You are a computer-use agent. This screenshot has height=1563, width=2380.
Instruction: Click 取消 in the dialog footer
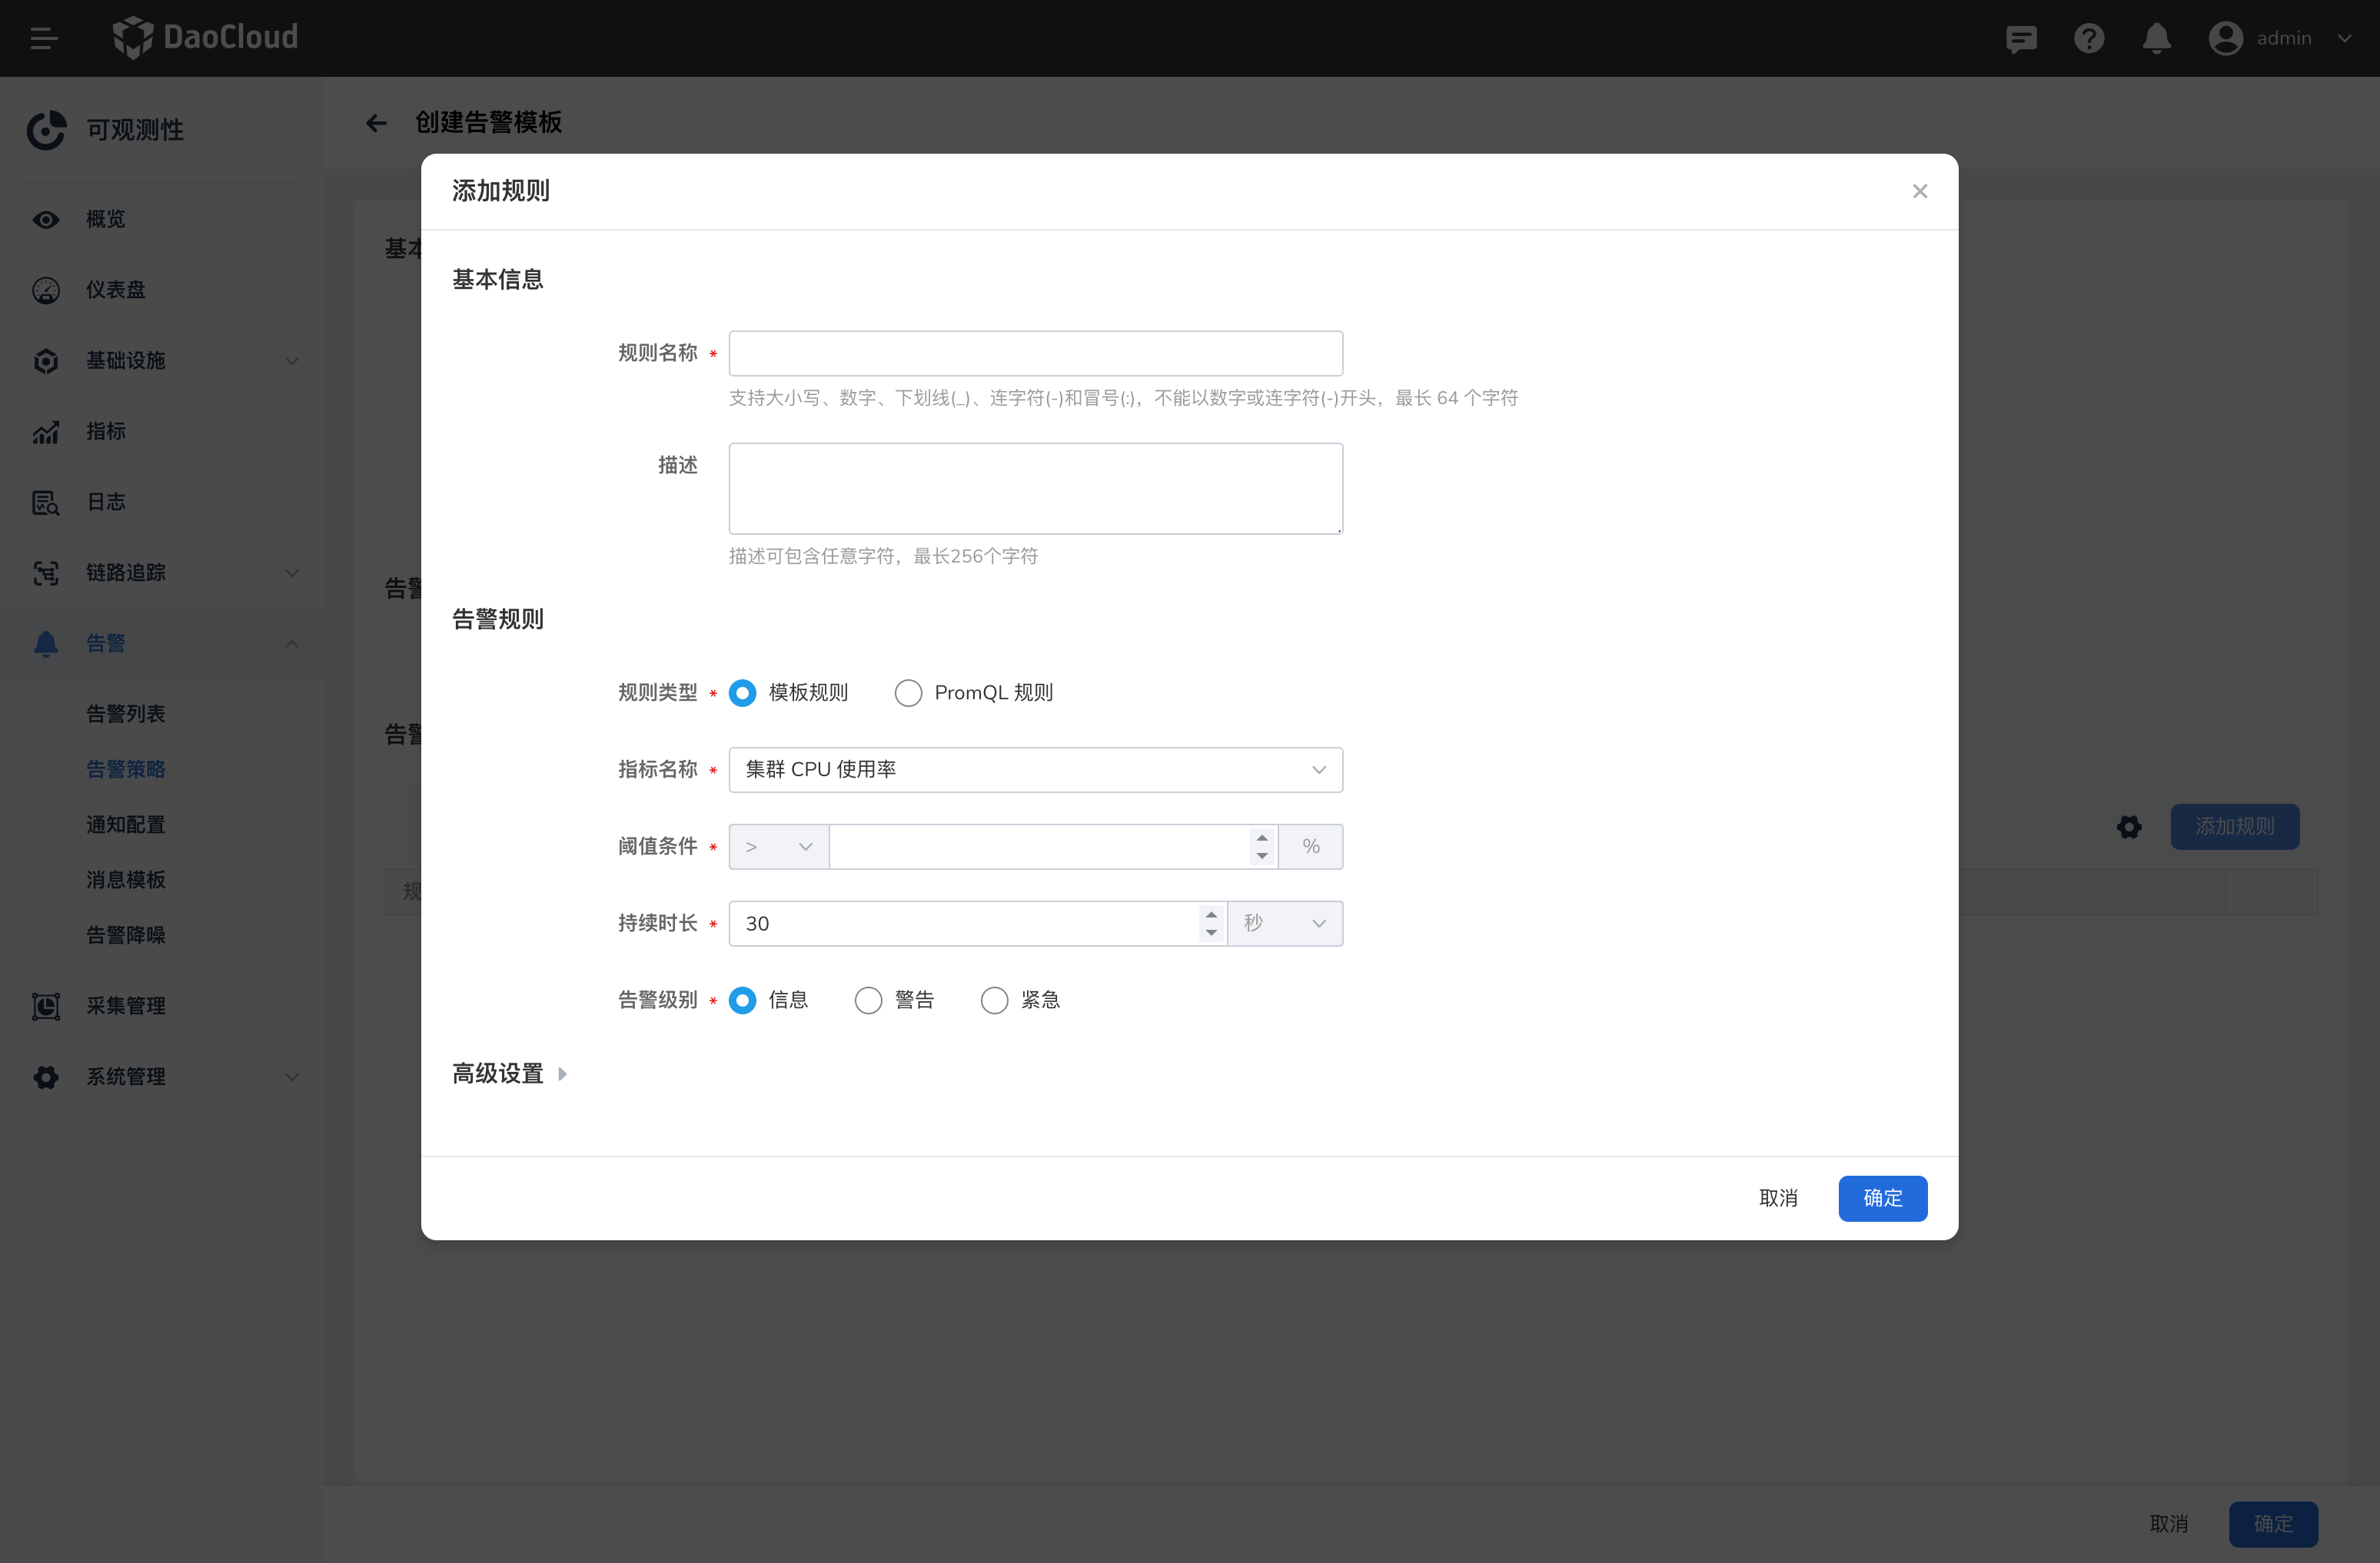pyautogui.click(x=1778, y=1197)
